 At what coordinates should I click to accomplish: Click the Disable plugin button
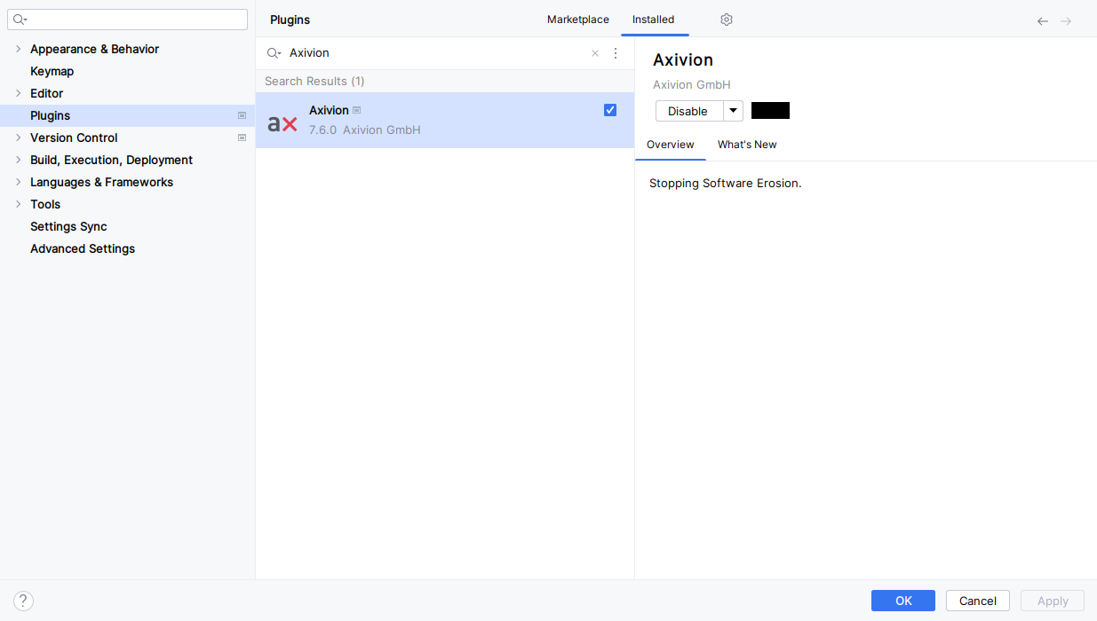[688, 111]
